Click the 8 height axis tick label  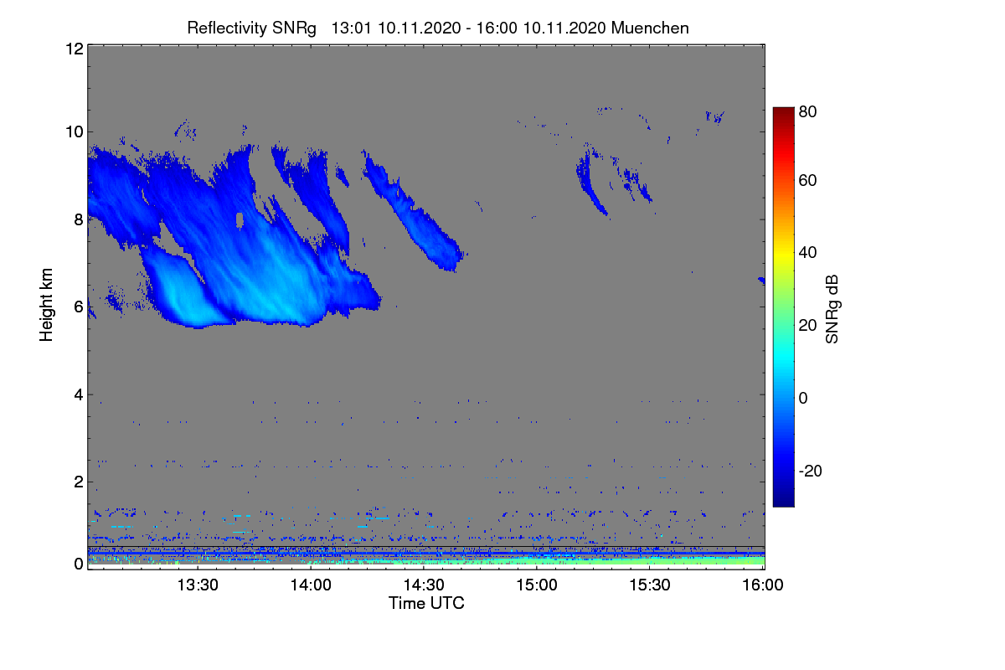coord(78,219)
